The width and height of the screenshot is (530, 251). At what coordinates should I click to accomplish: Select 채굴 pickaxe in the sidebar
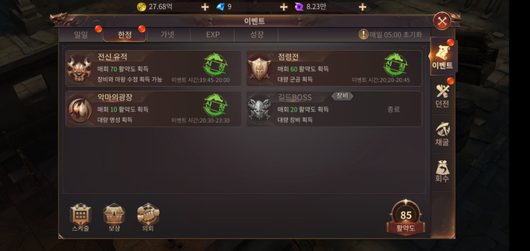(x=442, y=134)
